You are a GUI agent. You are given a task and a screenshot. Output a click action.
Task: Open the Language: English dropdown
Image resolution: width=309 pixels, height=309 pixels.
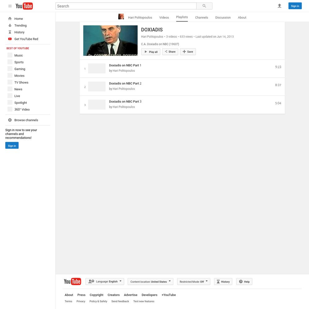[105, 281]
